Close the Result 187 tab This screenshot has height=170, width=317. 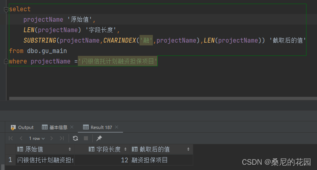pos(117,127)
